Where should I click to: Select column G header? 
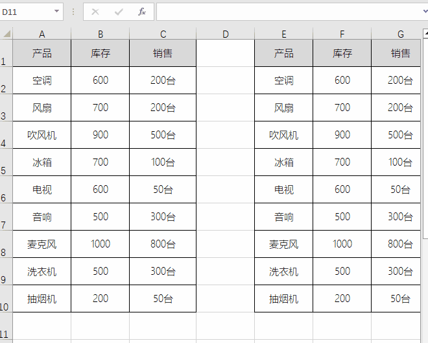[x=396, y=34]
